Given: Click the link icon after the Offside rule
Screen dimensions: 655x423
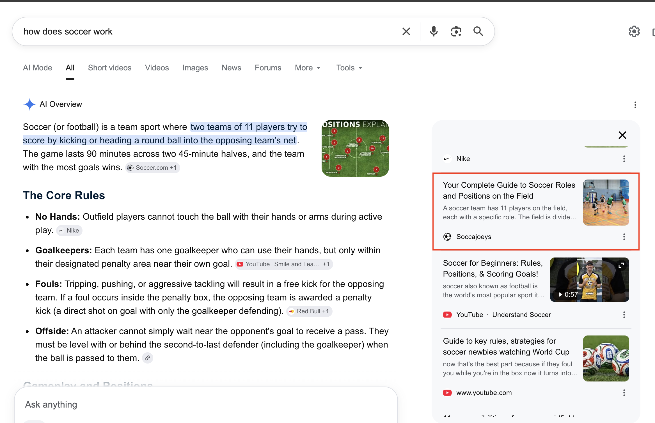Looking at the screenshot, I should tap(148, 358).
